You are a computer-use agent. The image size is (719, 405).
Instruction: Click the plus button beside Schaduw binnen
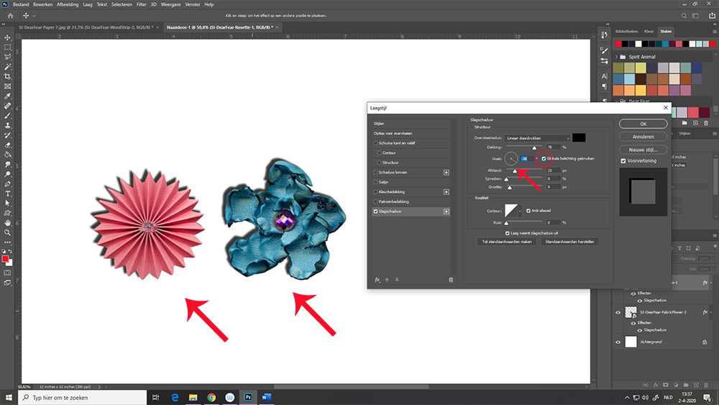pyautogui.click(x=446, y=173)
